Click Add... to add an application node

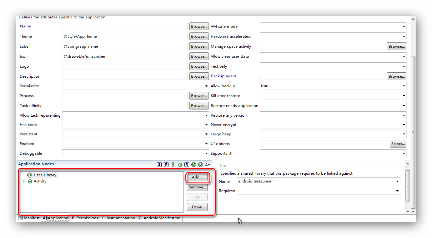[x=197, y=177]
